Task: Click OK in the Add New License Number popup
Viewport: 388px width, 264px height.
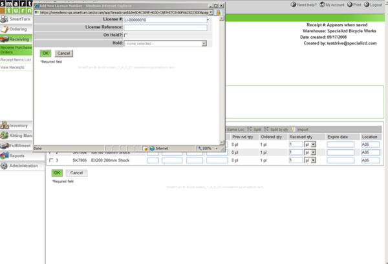Action: click(x=45, y=53)
